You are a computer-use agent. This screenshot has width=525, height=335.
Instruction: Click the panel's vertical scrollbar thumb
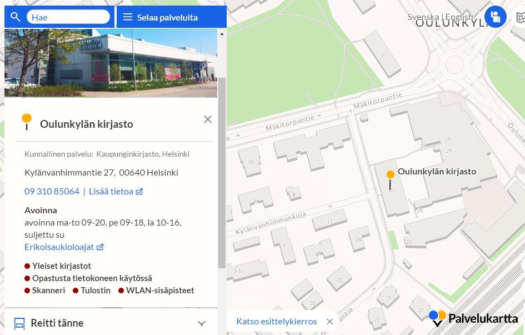tap(222, 173)
